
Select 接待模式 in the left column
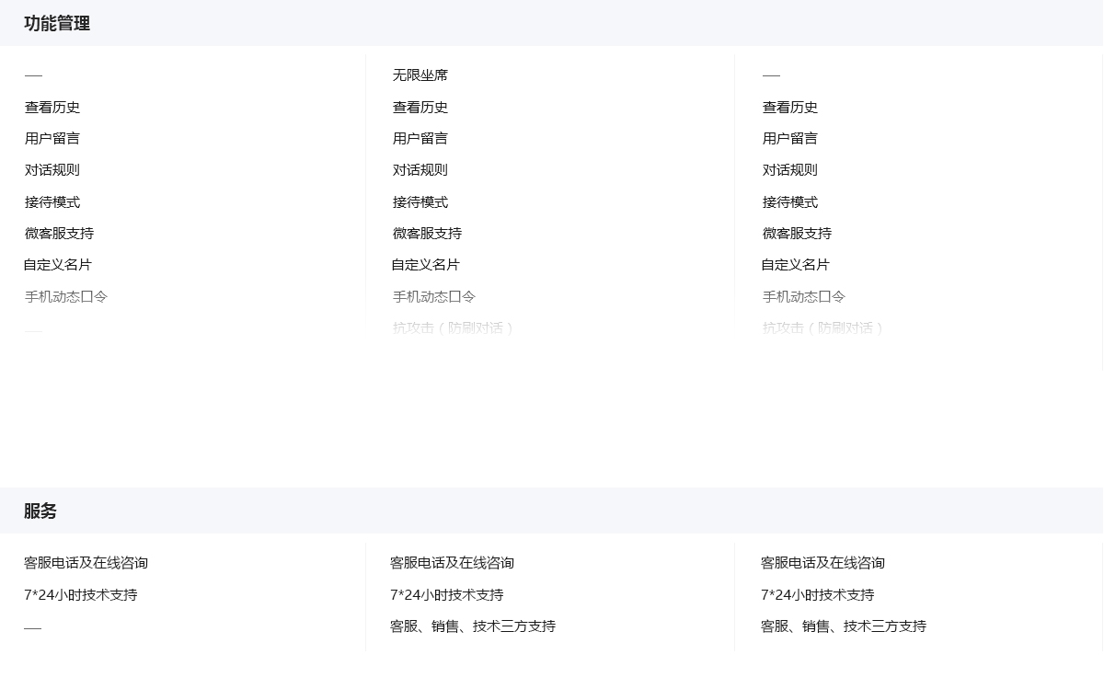click(52, 202)
